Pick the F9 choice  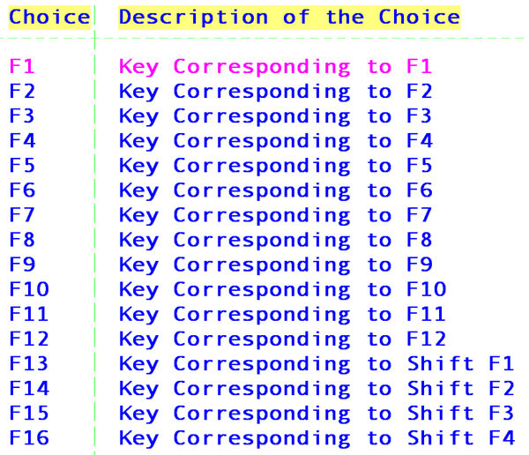(x=22, y=265)
